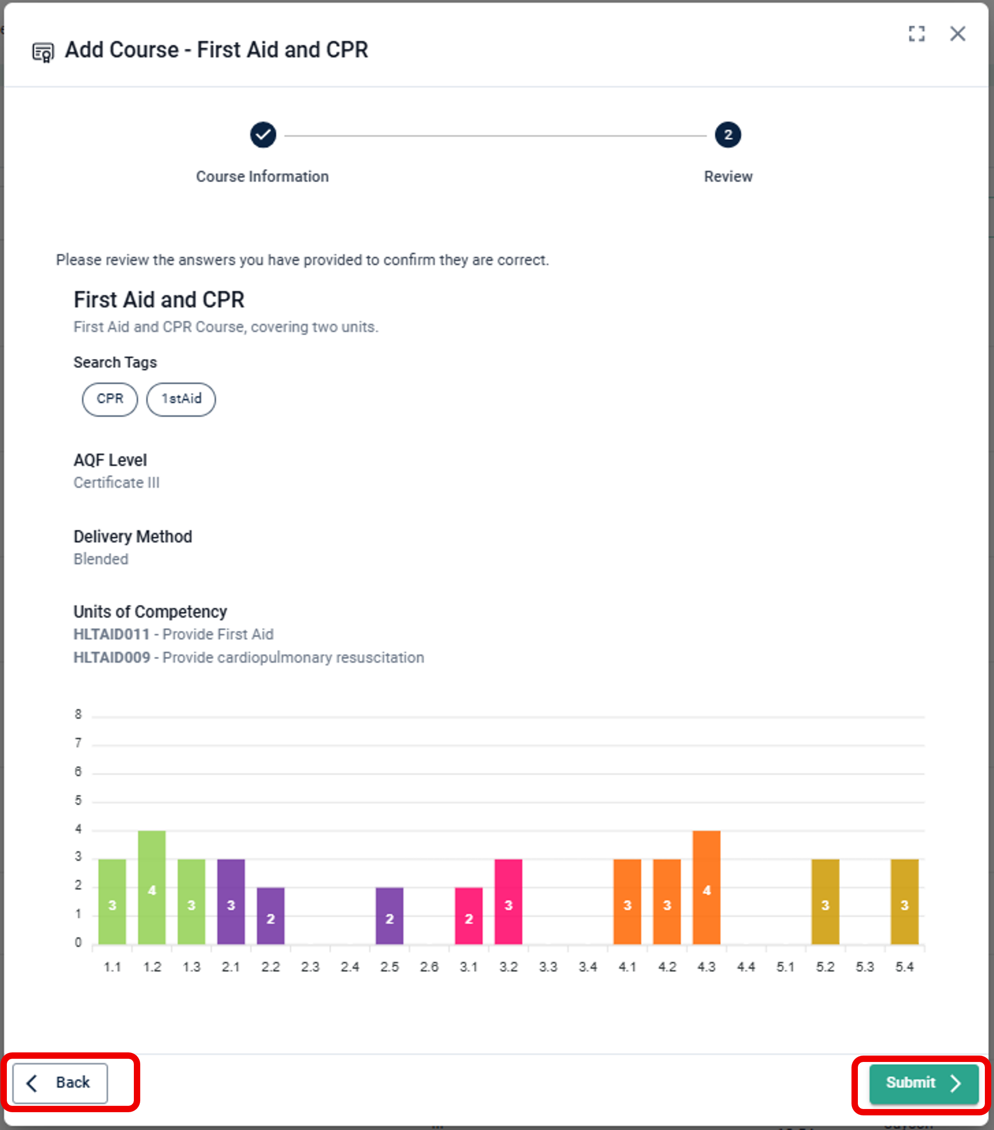Click the 1stAid search tag chip
This screenshot has width=994, height=1130.
pyautogui.click(x=181, y=399)
